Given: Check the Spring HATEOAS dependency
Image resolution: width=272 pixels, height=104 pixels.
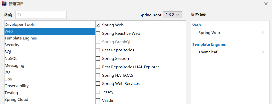Looking at the screenshot, I should (98, 75).
